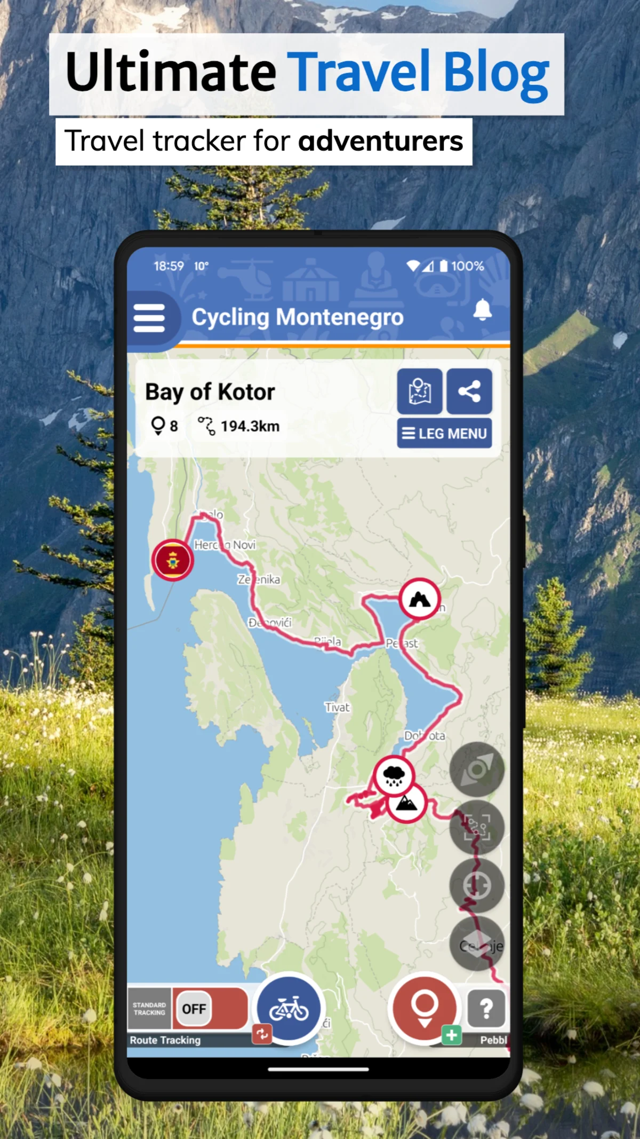Tap the 8 locations counter
Viewport: 640px width, 1139px height.
164,426
